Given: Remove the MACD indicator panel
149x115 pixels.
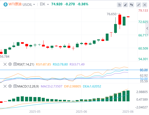Looking at the screenshot, I should click(5, 86).
